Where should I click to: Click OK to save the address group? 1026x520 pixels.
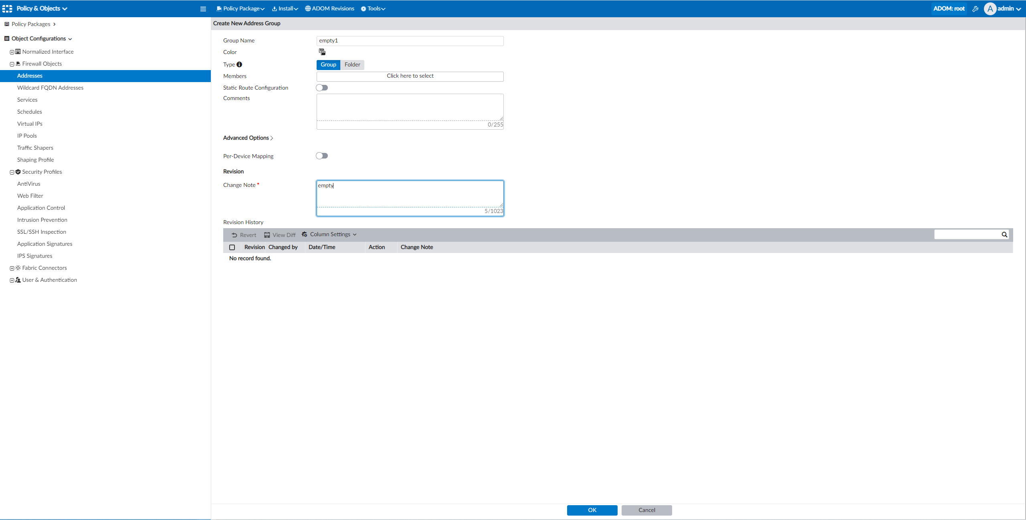click(x=592, y=510)
